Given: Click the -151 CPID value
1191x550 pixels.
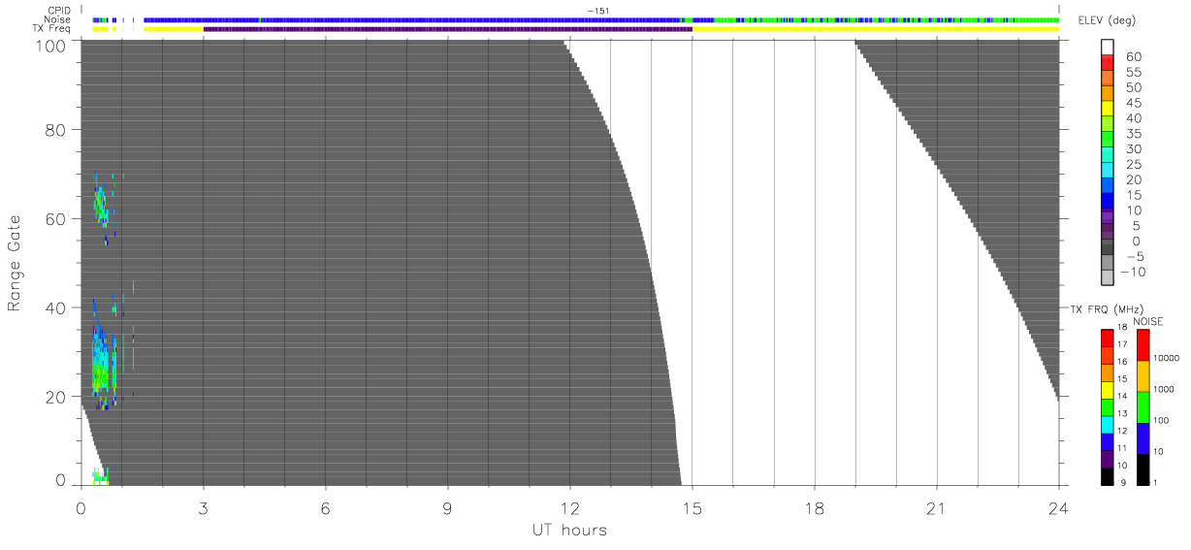Looking at the screenshot, I should pos(598,11).
